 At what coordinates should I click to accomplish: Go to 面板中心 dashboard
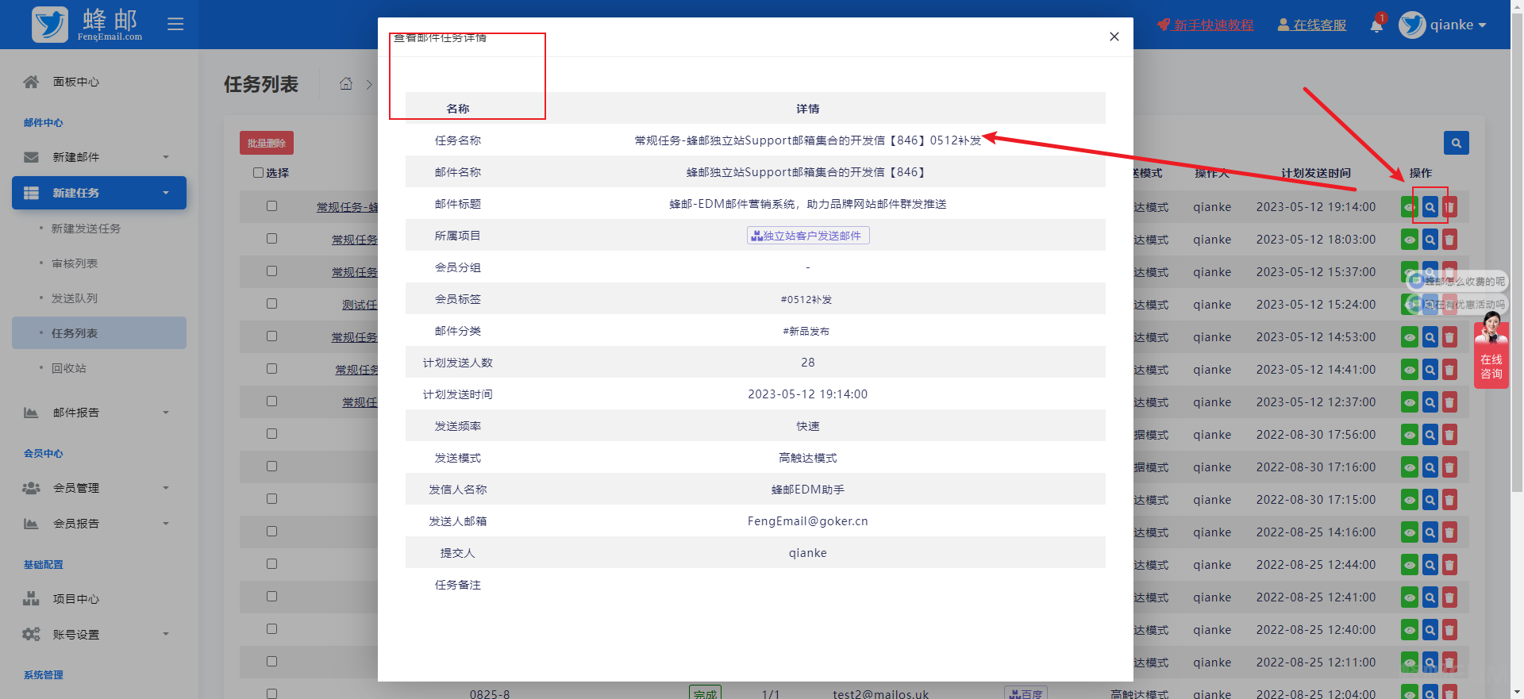click(x=75, y=82)
